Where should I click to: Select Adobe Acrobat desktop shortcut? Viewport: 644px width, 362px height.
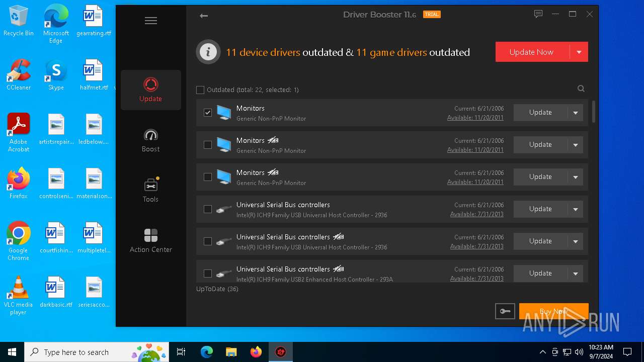(x=19, y=132)
